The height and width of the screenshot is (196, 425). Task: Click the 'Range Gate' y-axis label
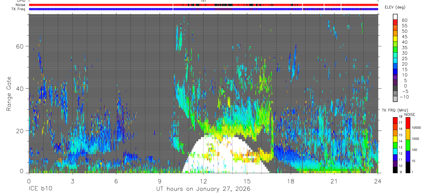9,94
